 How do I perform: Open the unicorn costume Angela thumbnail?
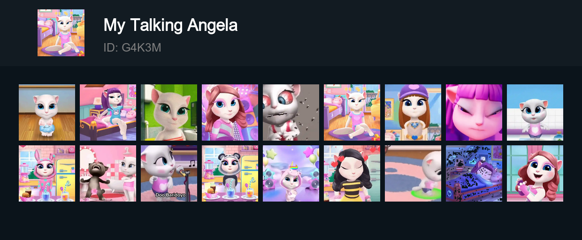291,173
